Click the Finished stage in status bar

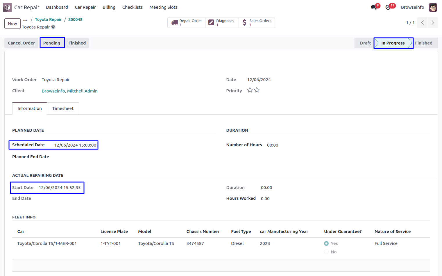(423, 43)
